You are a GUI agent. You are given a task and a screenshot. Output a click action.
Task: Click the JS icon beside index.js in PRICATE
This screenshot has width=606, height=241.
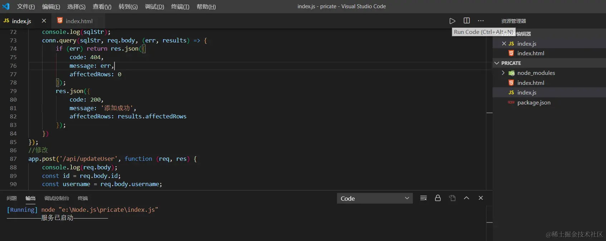[x=511, y=92]
